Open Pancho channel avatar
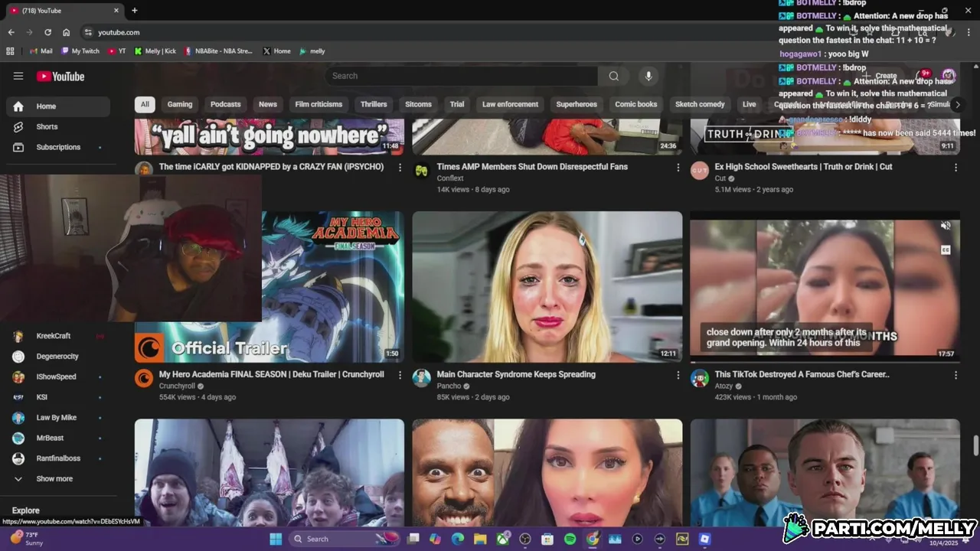Image resolution: width=980 pixels, height=551 pixels. 422,378
